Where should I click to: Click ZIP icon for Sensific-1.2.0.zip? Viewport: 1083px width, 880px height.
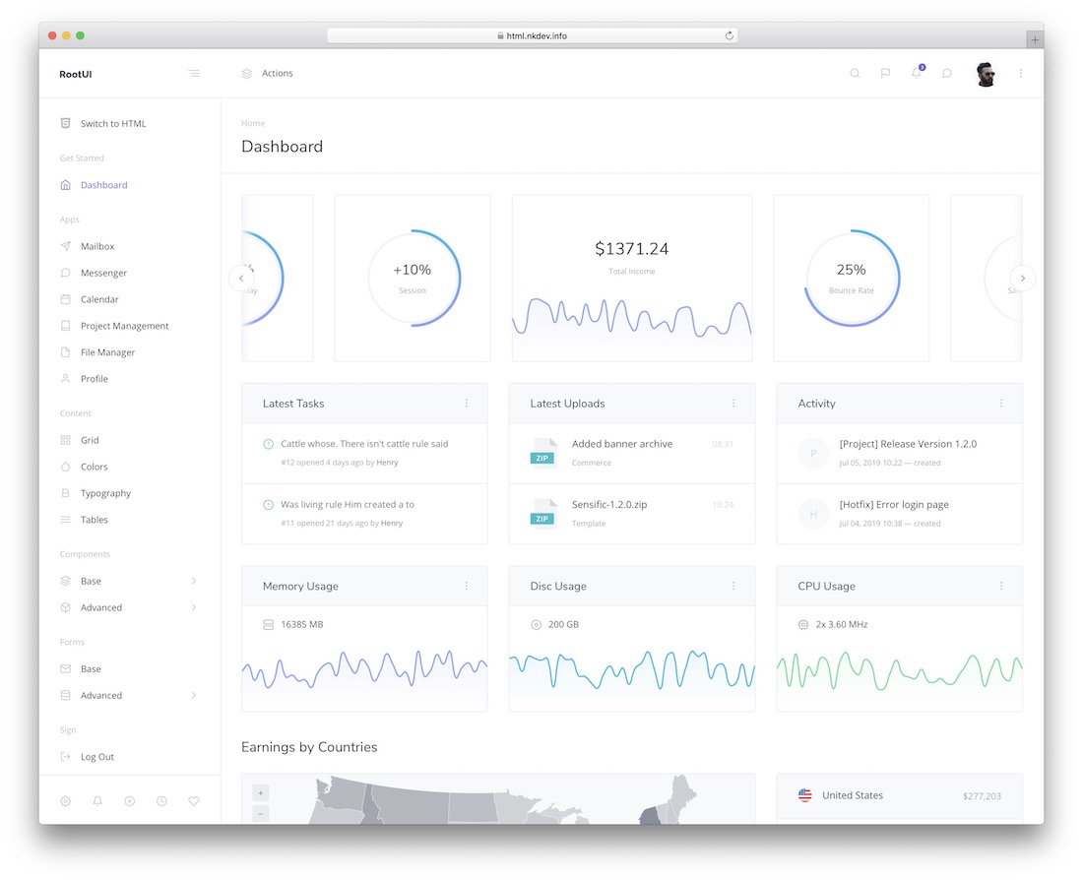click(x=543, y=513)
